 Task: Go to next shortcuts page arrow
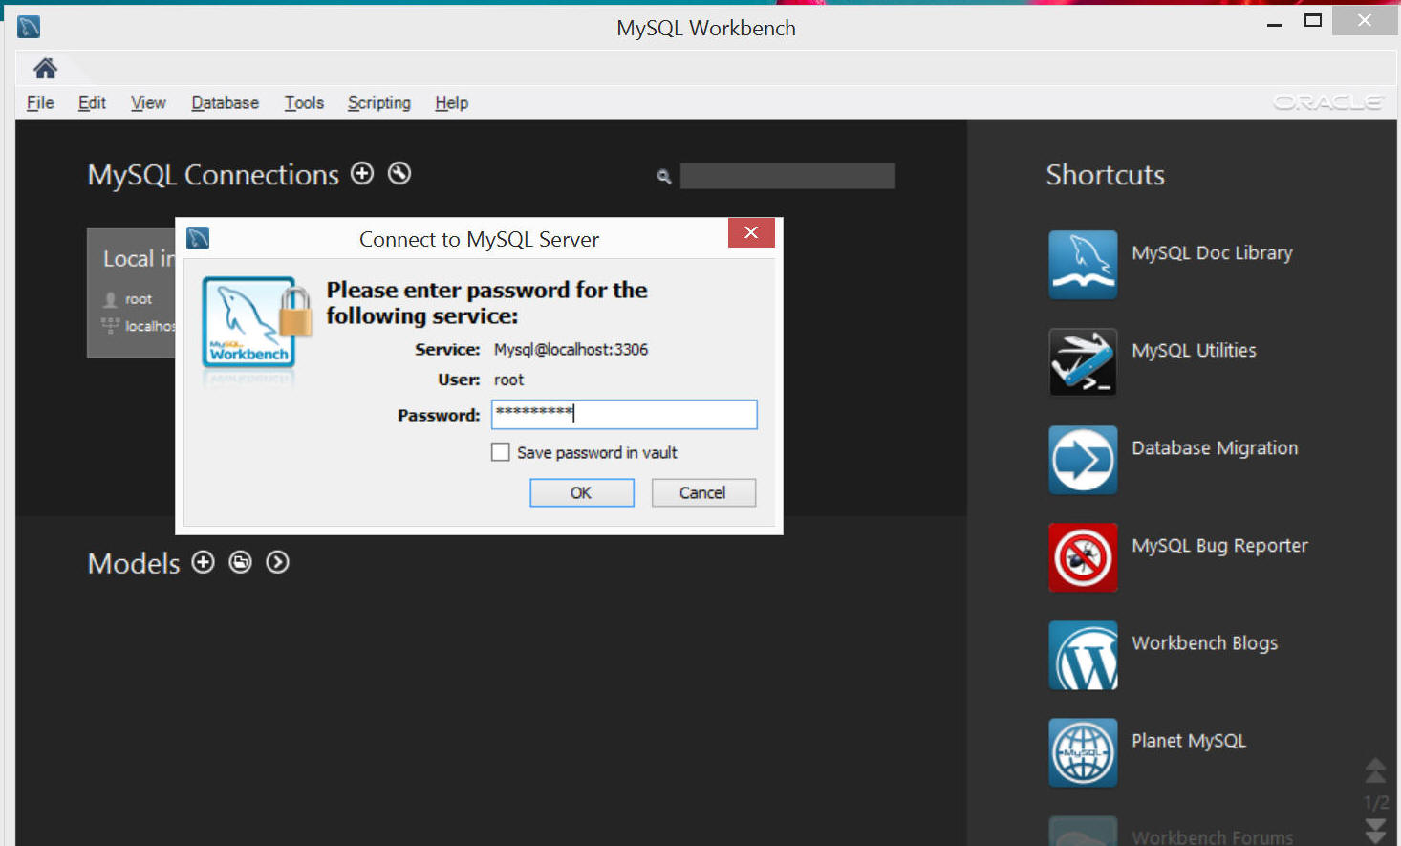[1375, 831]
